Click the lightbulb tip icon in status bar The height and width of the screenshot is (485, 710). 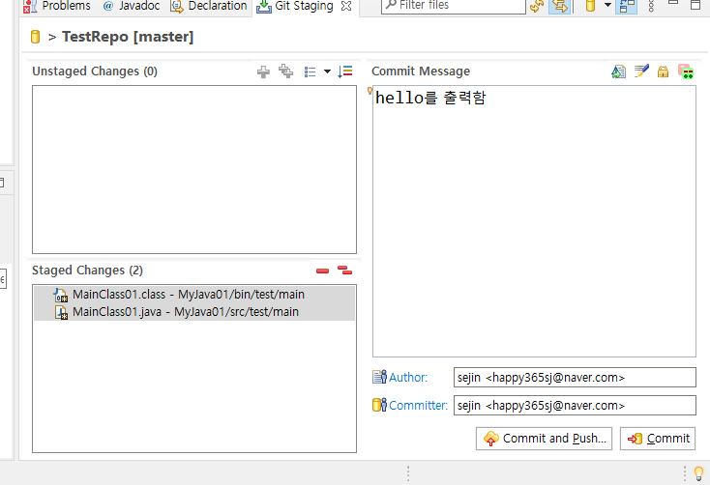click(x=698, y=473)
